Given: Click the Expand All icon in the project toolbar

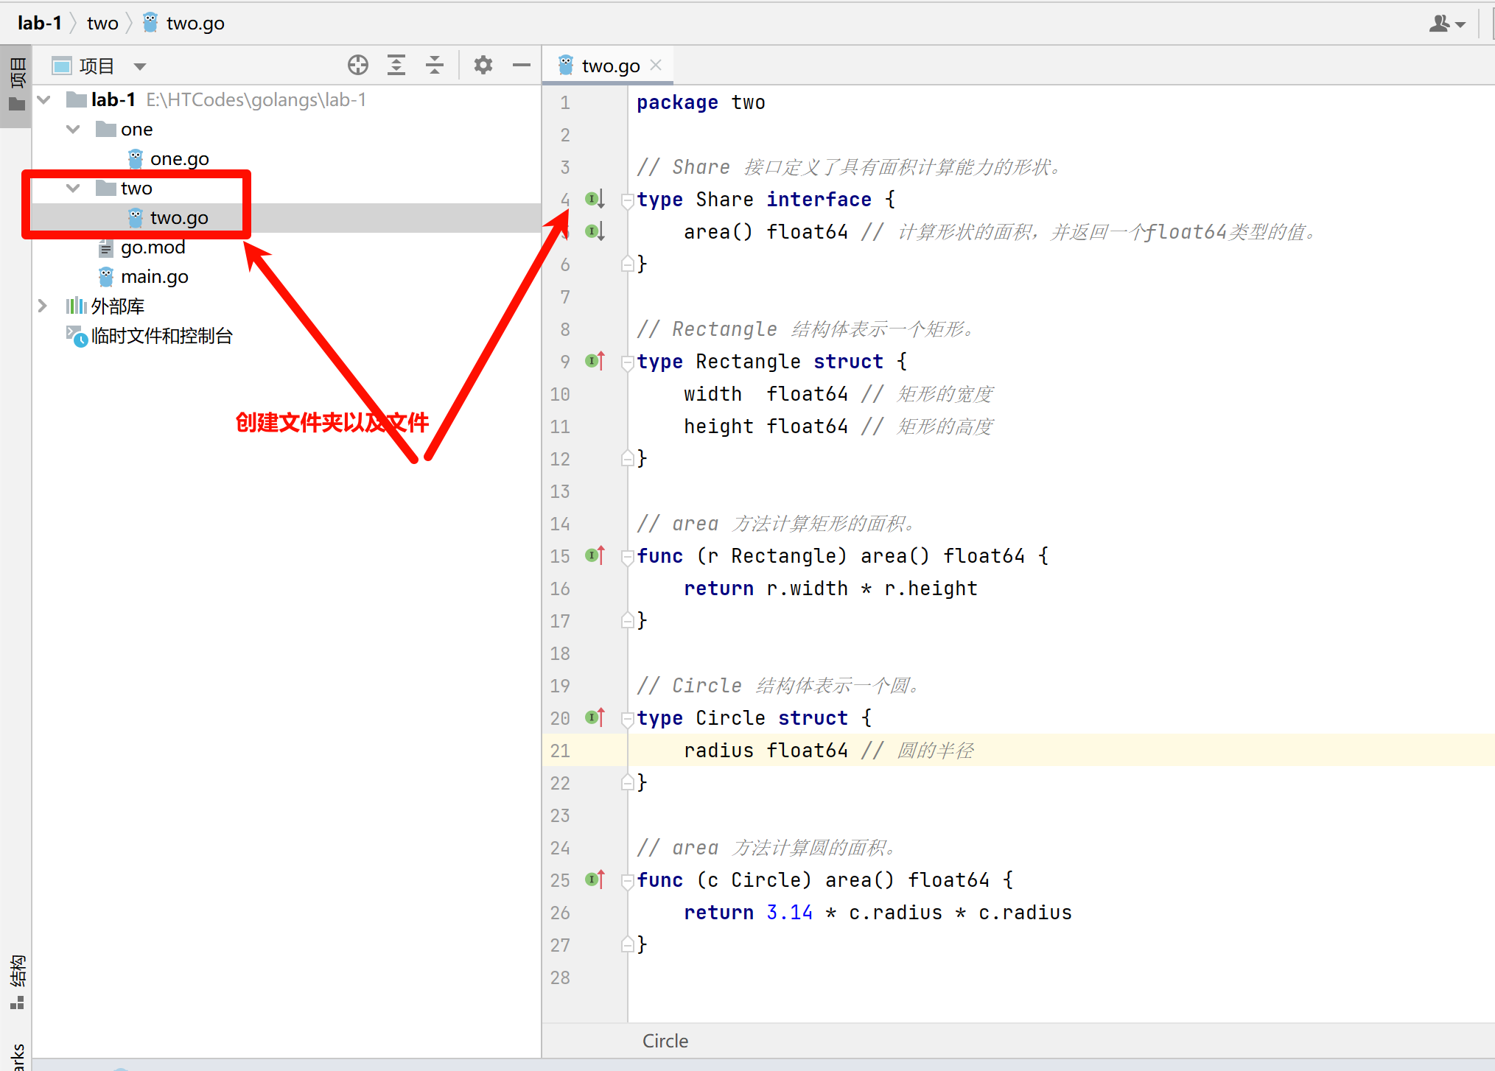Looking at the screenshot, I should (396, 66).
